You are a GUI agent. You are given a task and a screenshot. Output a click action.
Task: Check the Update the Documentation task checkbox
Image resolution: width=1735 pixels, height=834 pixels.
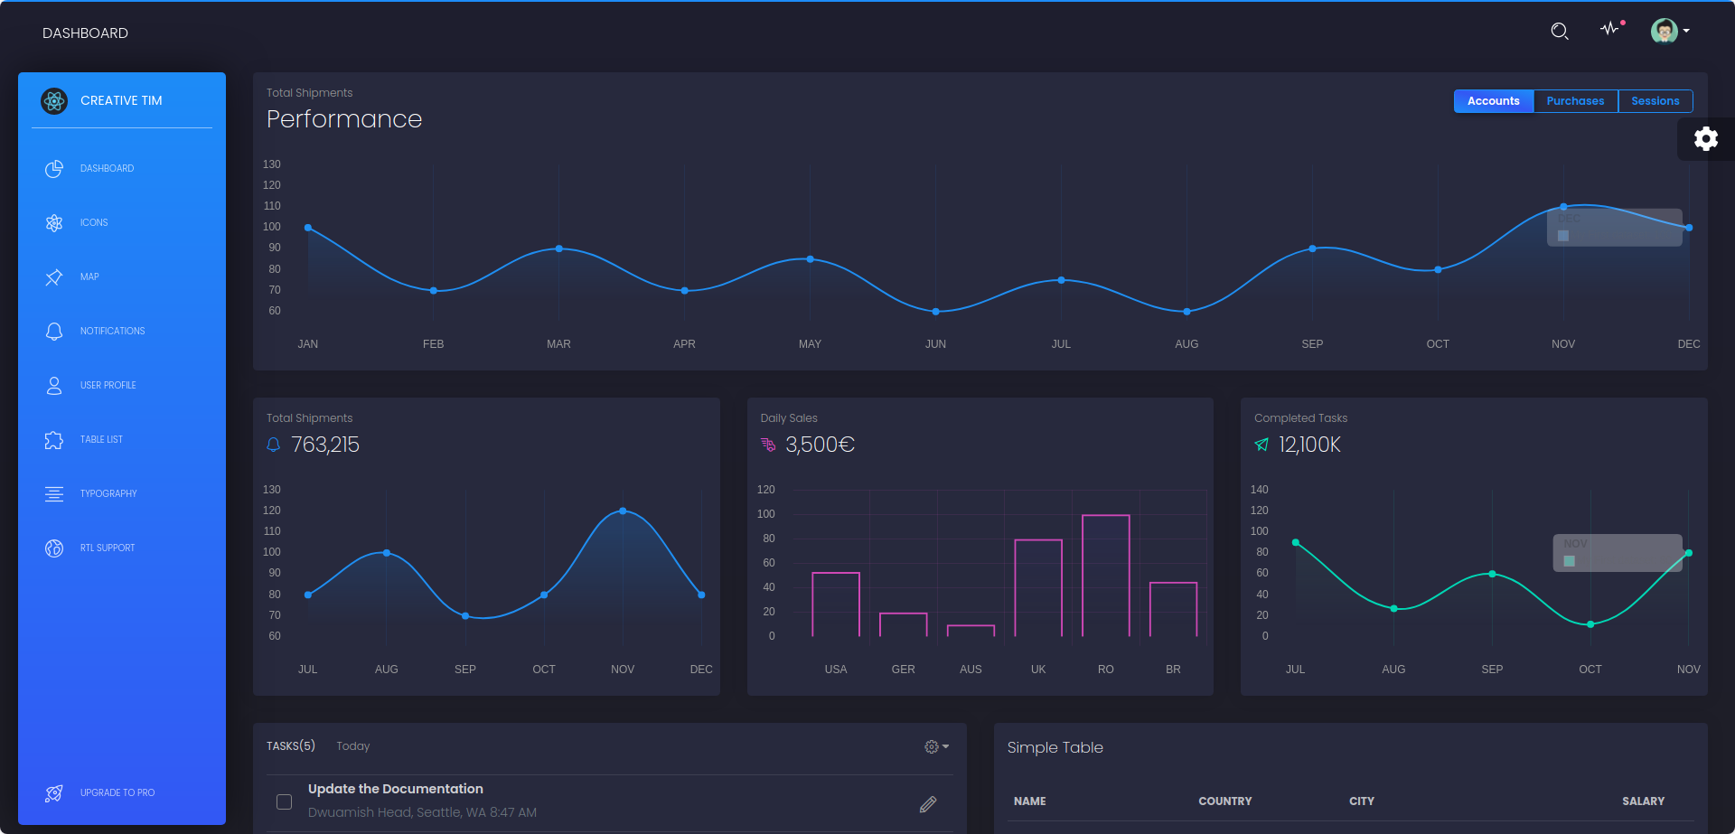pos(284,801)
